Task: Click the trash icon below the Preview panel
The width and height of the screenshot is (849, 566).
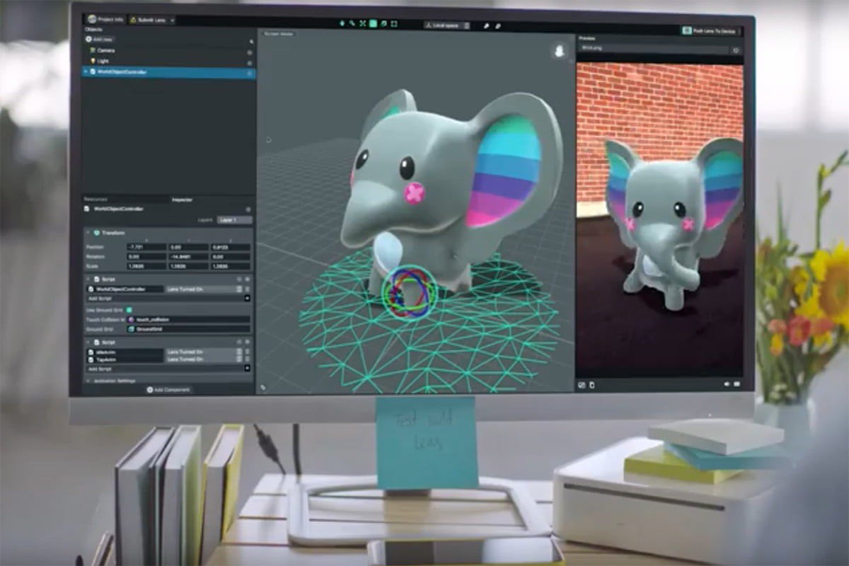Action: 592,385
